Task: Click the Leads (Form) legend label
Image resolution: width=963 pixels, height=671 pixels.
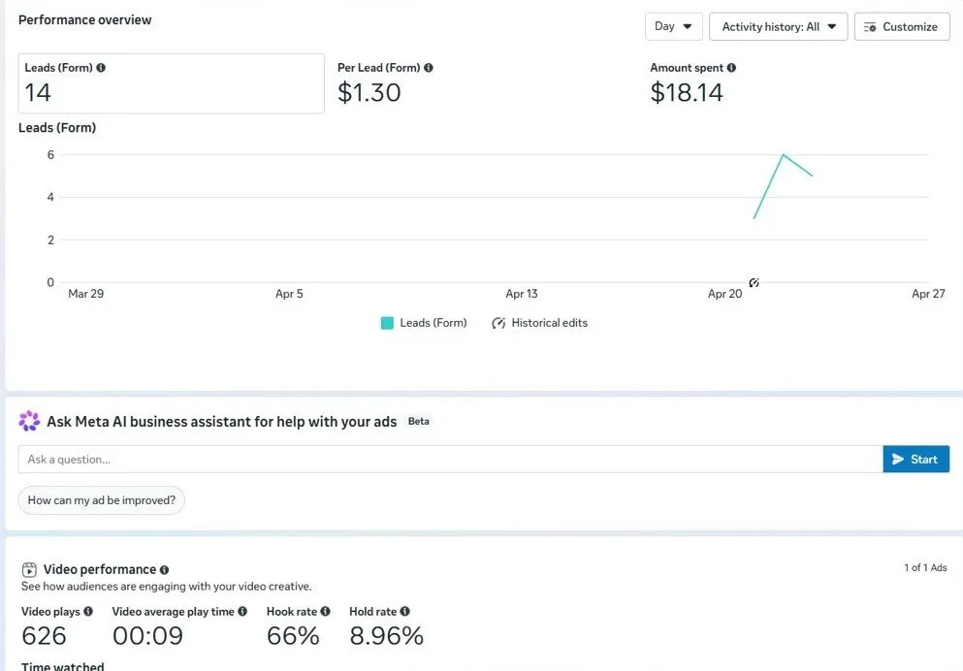Action: point(433,323)
